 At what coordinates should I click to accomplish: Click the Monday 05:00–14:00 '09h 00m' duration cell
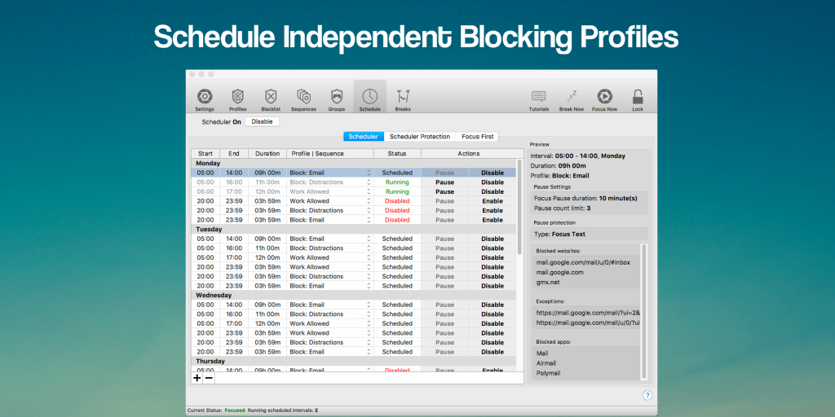[267, 173]
